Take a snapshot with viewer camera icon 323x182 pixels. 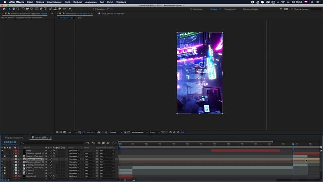click(x=99, y=132)
